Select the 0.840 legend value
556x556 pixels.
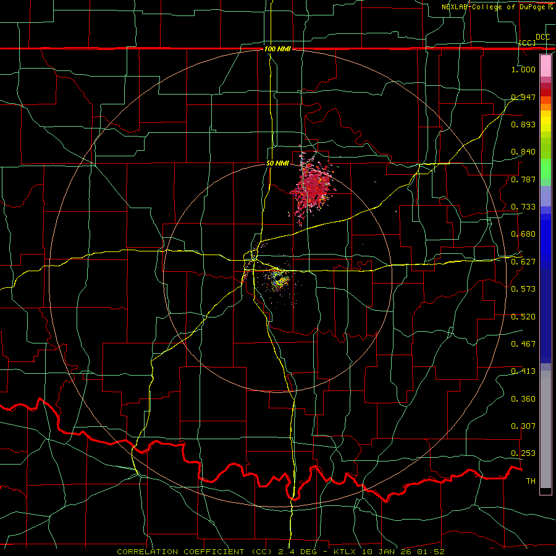pos(523,152)
